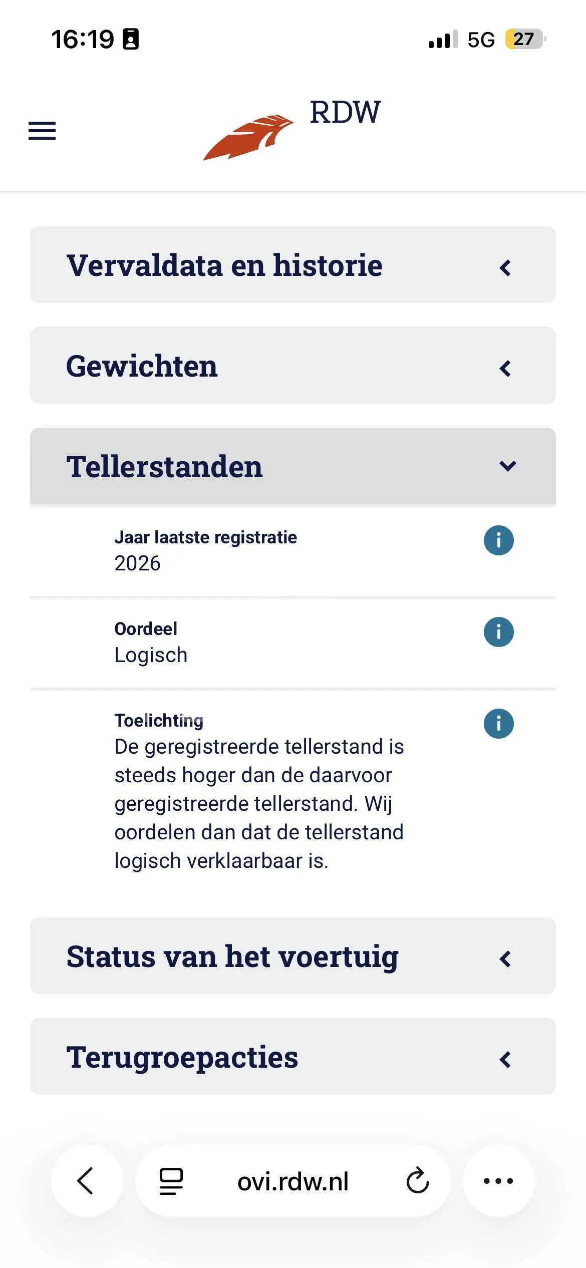Tap the RDW feather logo
Viewport: 586px width, 1268px height.
tap(248, 137)
